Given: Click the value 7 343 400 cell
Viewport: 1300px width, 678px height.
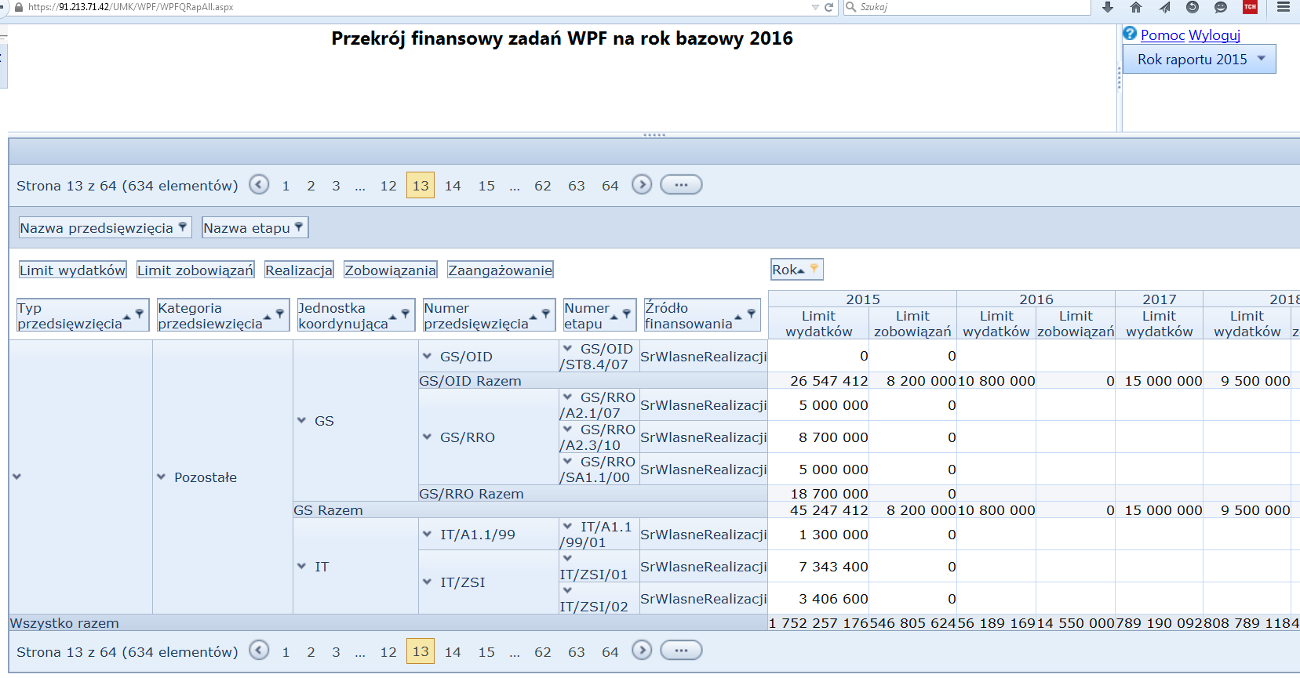Looking at the screenshot, I should point(818,566).
